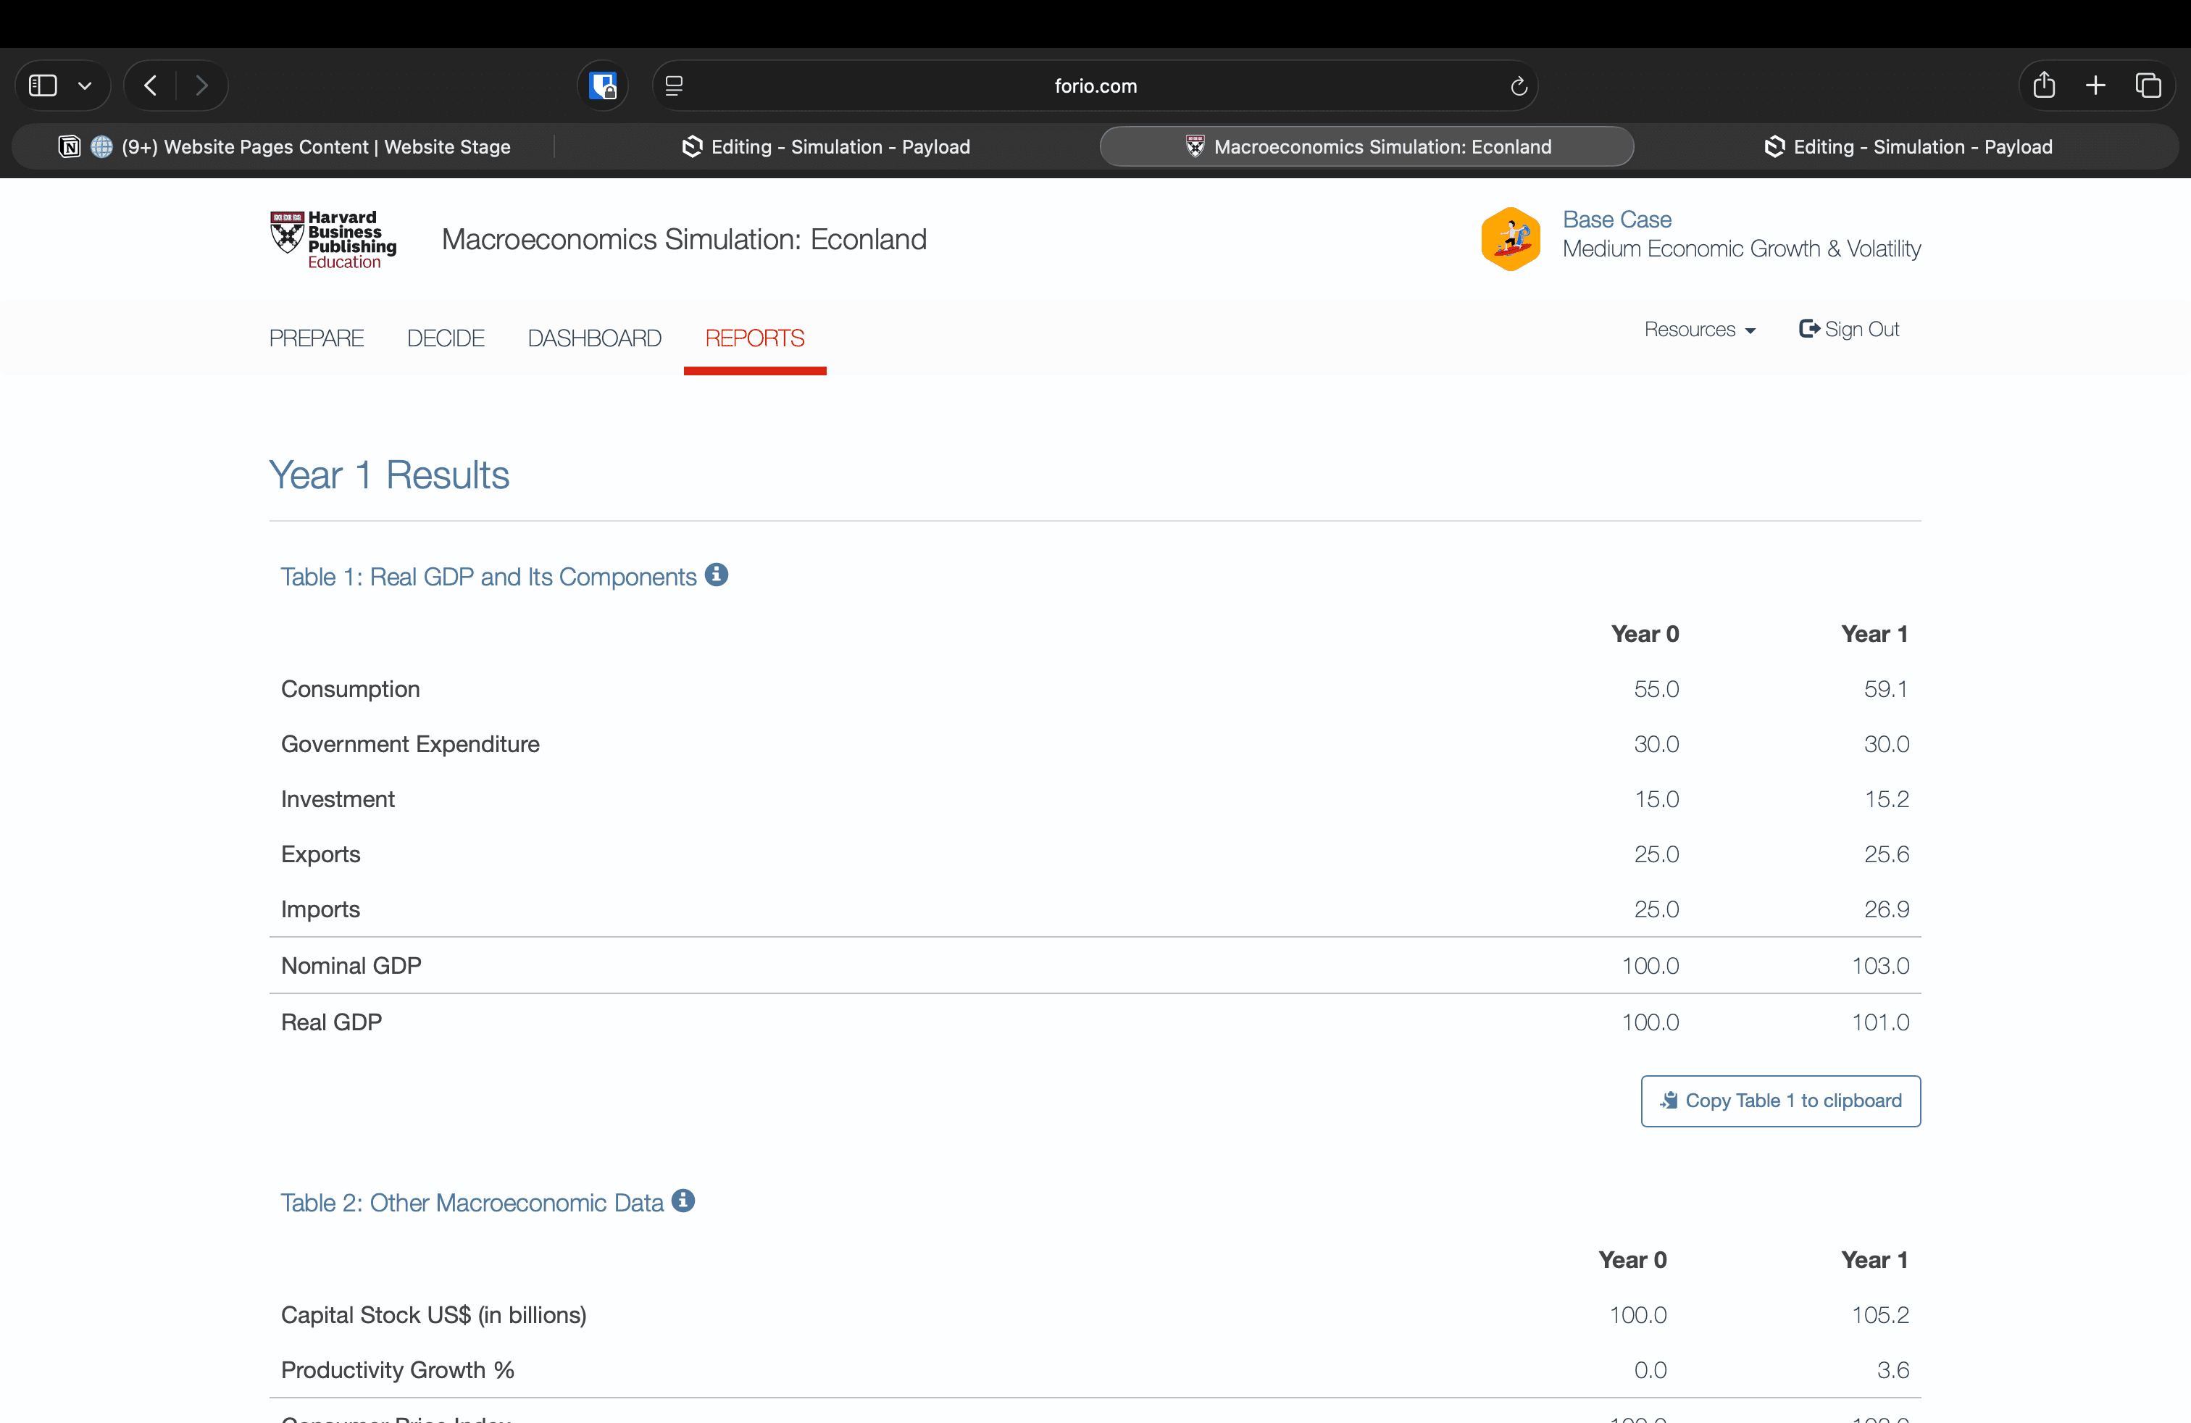Click the Bitwarden shield extension icon

coord(603,85)
